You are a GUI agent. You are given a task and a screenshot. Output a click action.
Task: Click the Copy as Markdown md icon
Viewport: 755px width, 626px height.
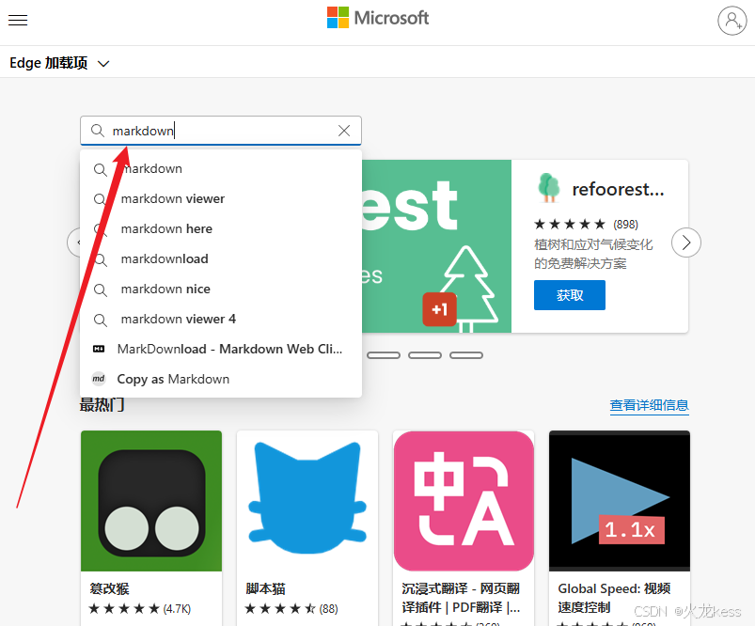coord(99,379)
